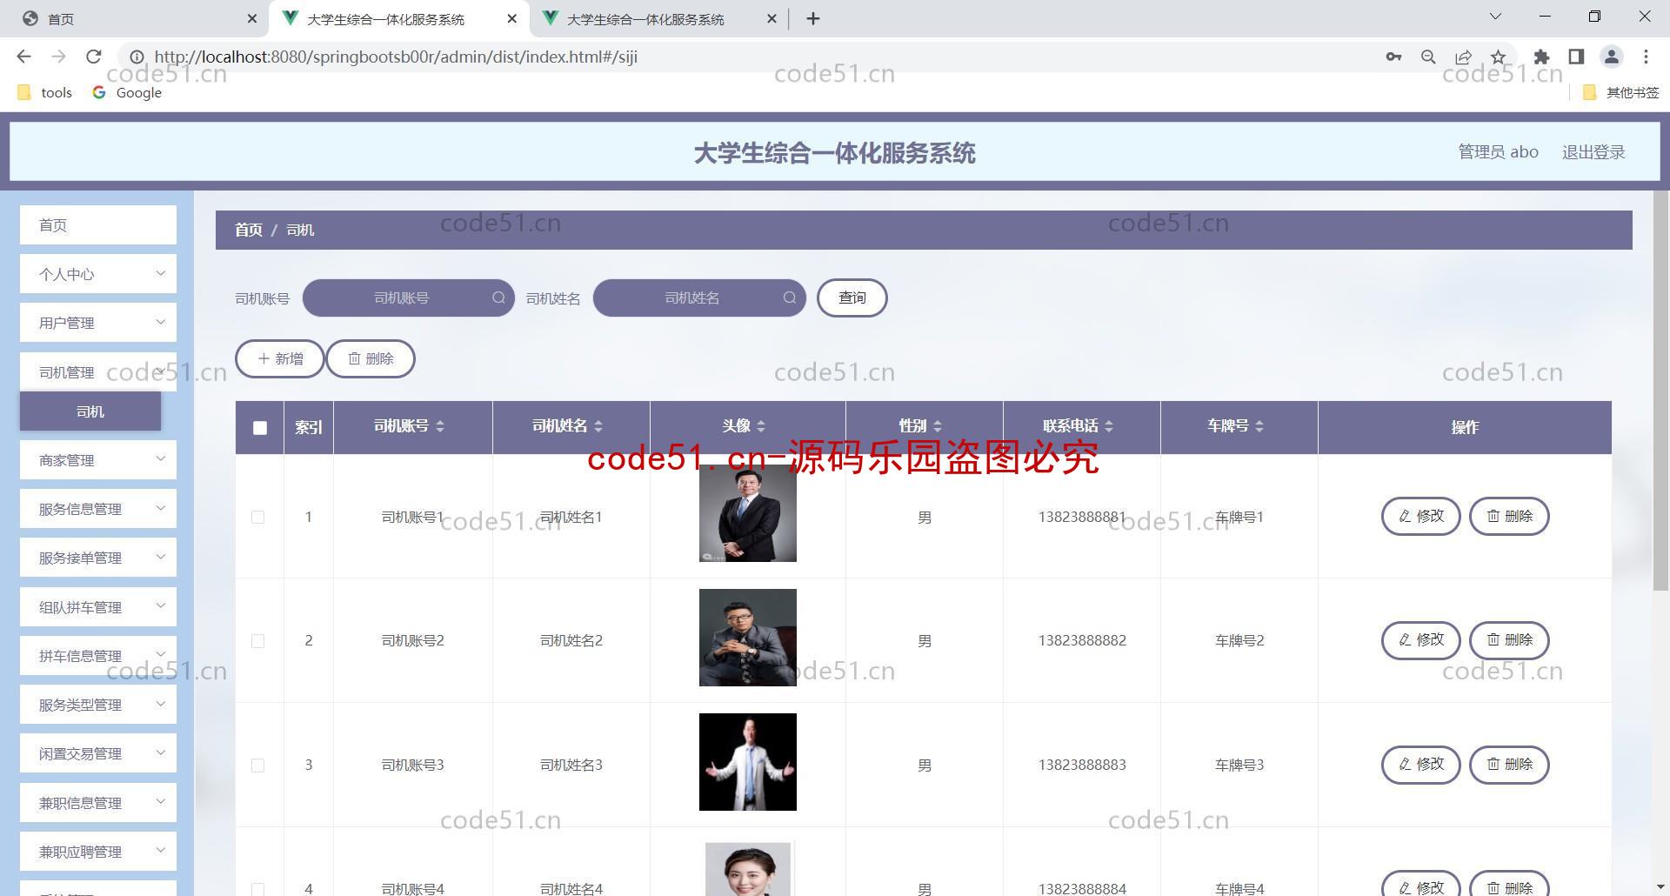Sort the table by 车牌号 column
This screenshot has width=1670, height=896.
pyautogui.click(x=1259, y=426)
